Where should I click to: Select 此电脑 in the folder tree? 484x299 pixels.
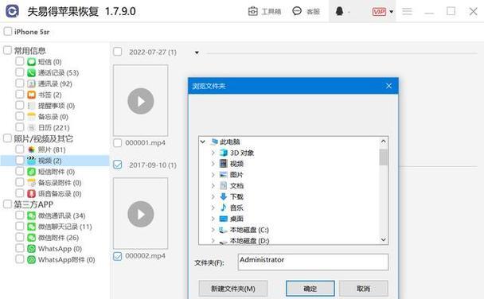229,142
